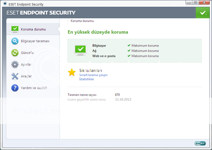Click the green checkmark next to Web ve e-posta
212x150 pixels.
pos(129,56)
